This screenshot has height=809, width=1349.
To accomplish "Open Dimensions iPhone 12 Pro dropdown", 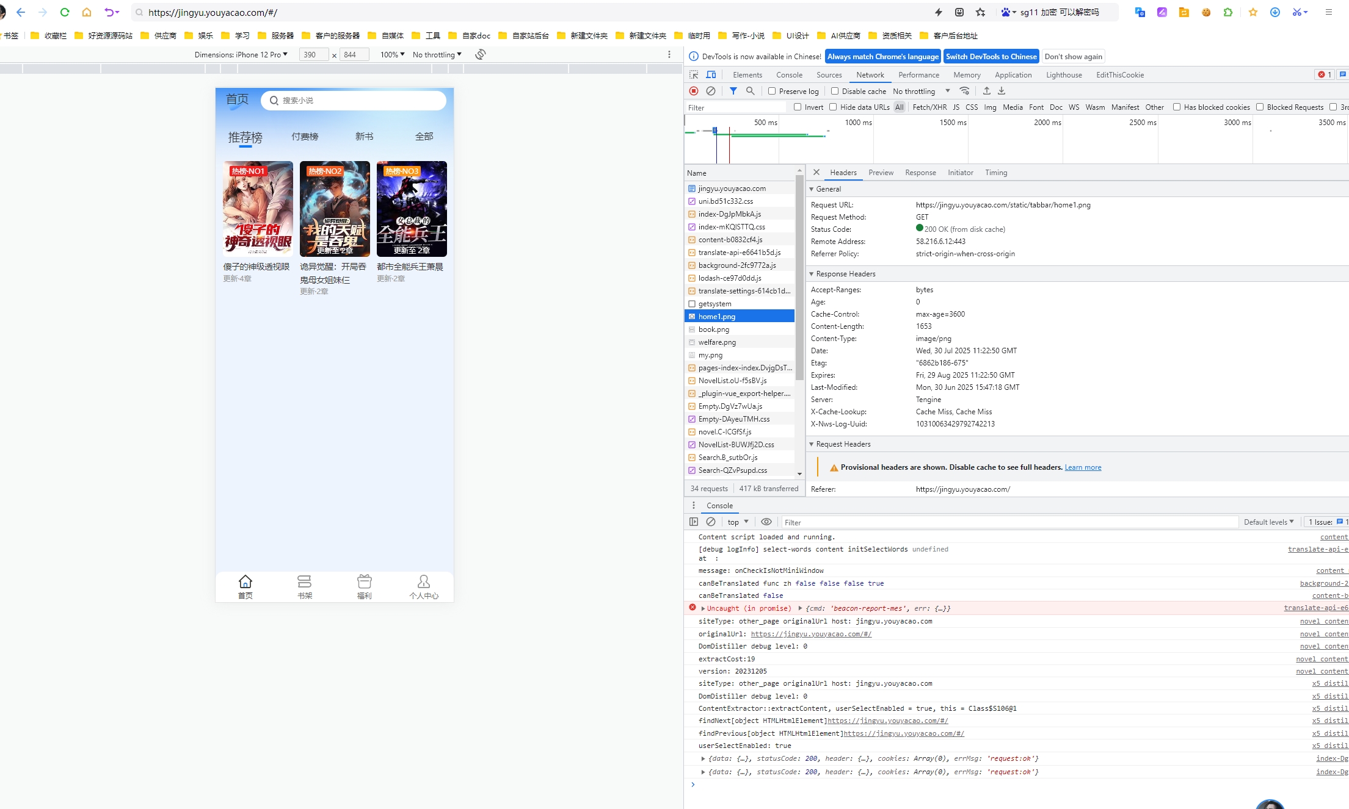I will [241, 54].
